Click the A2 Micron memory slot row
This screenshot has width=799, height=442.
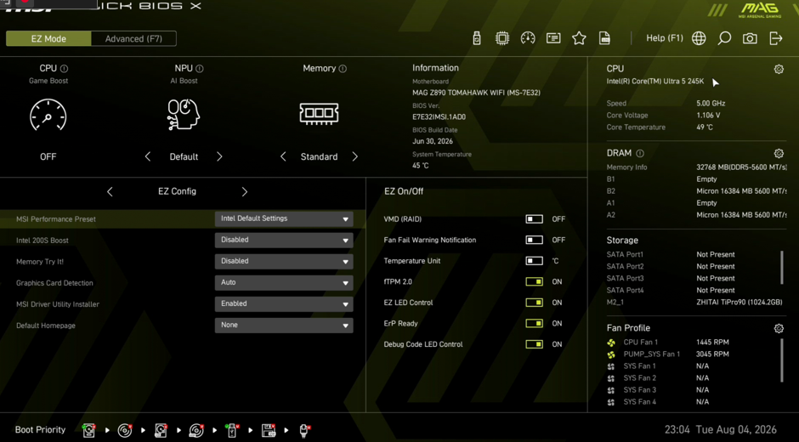tap(696, 215)
